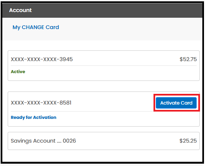Click the Account header title
This screenshot has width=206, height=166.
20,10
